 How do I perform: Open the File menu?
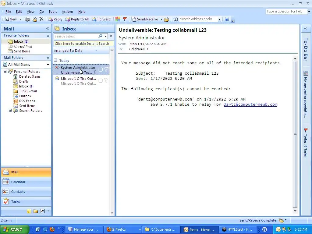coord(8,12)
